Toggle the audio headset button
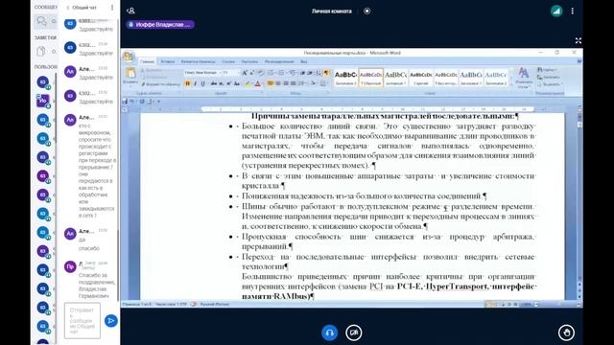 coord(329,333)
